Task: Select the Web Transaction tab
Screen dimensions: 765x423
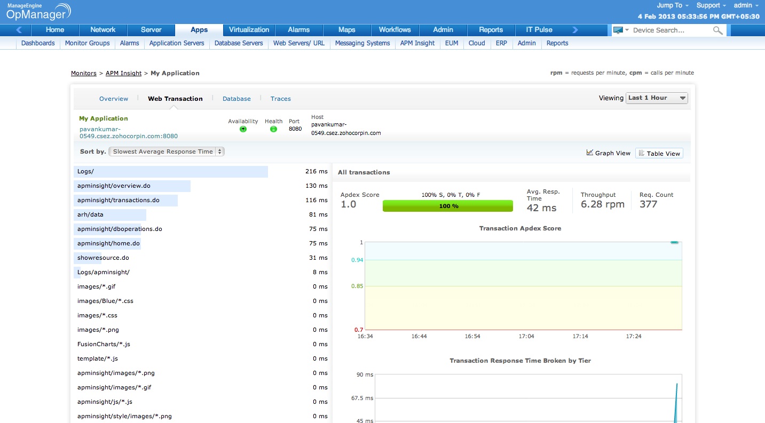Action: (x=175, y=99)
